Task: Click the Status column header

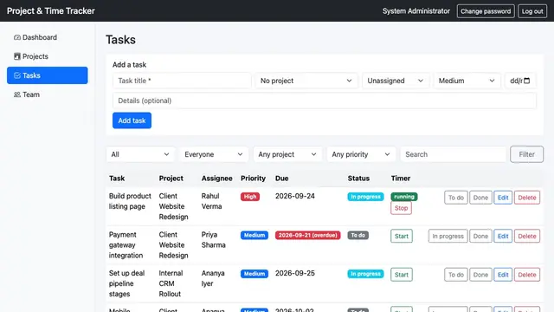Action: [x=358, y=179]
